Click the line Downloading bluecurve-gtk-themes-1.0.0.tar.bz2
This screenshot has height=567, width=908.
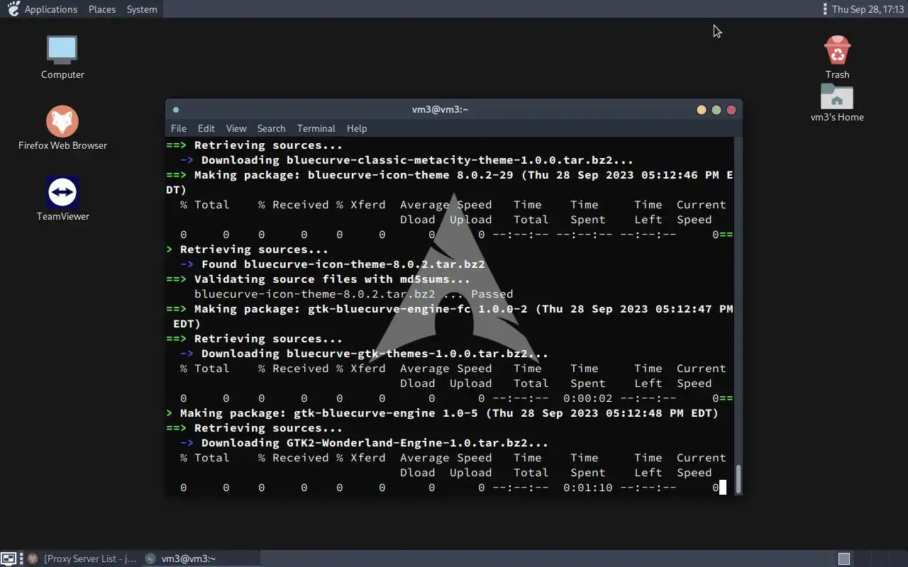pos(364,354)
